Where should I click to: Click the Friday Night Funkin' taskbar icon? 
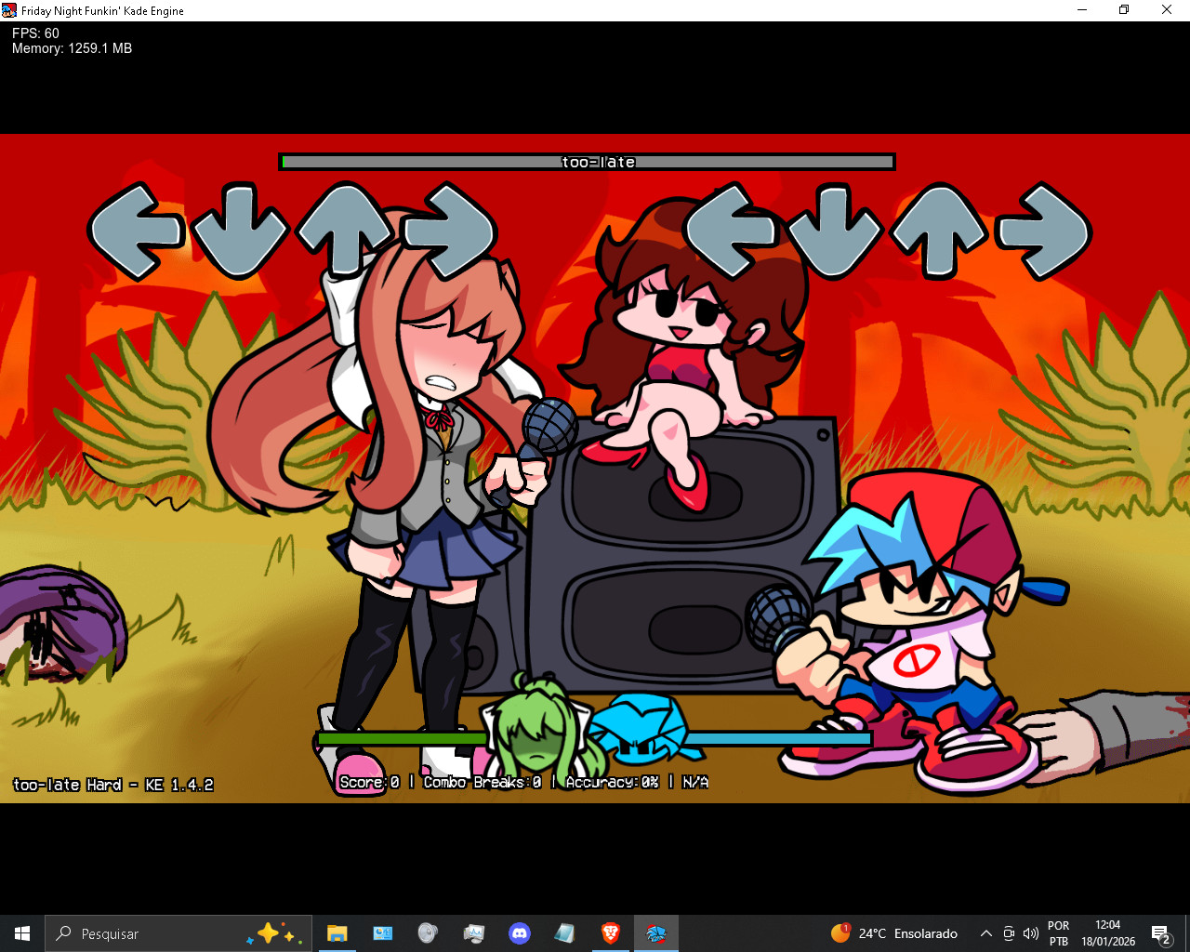coord(656,933)
